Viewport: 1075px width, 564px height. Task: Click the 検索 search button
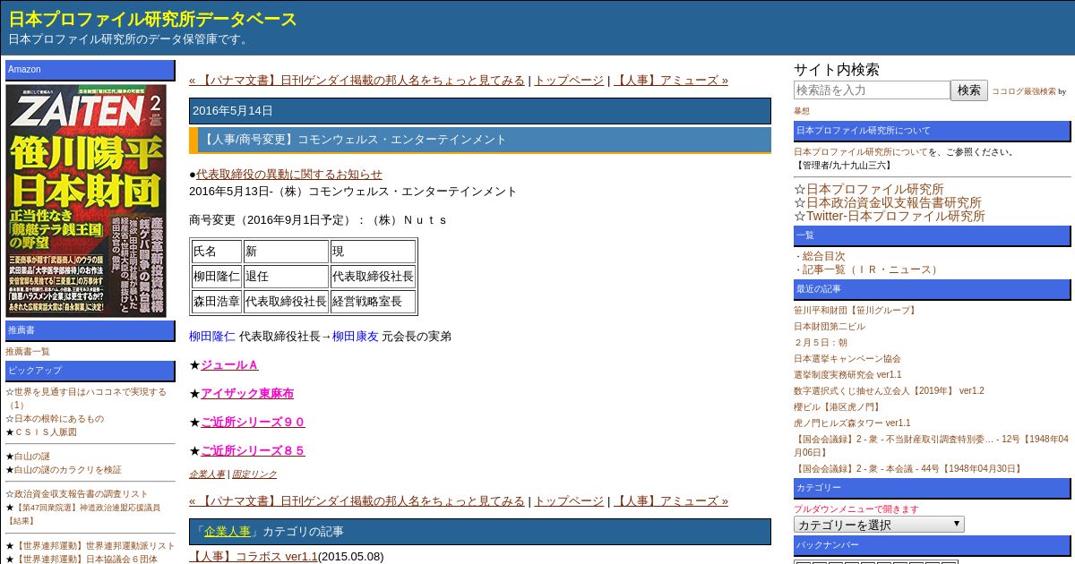[969, 90]
